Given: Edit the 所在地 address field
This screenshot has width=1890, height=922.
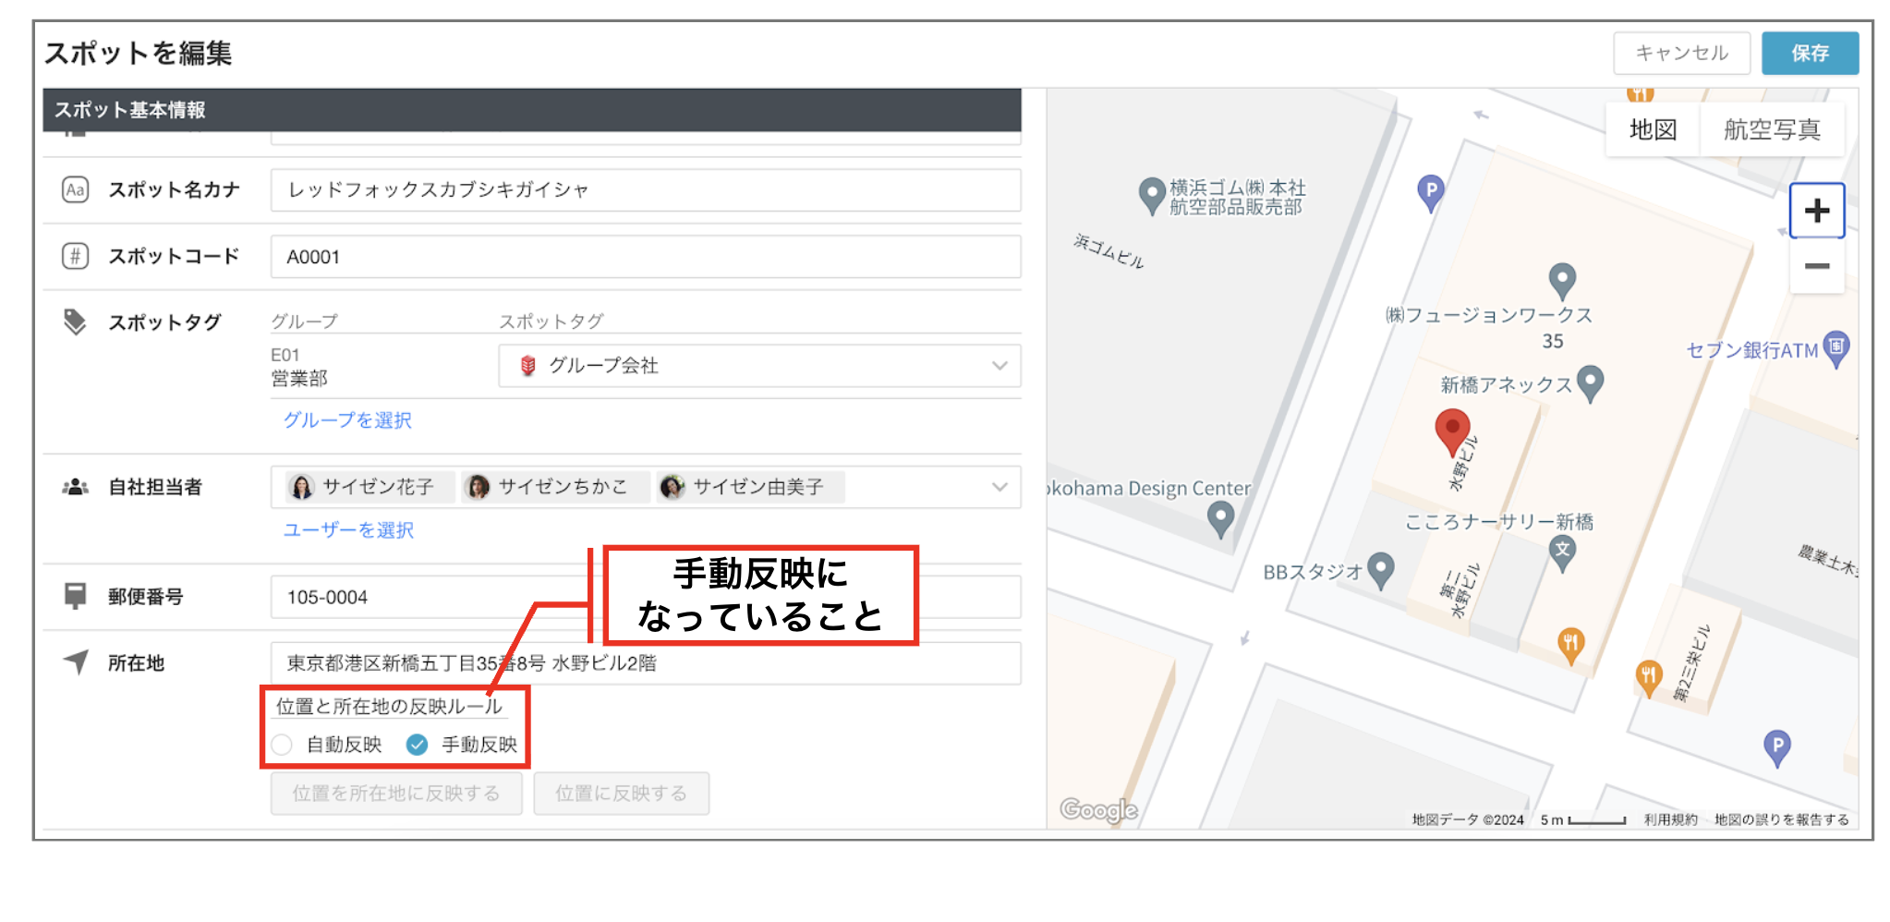Looking at the screenshot, I should 646,663.
